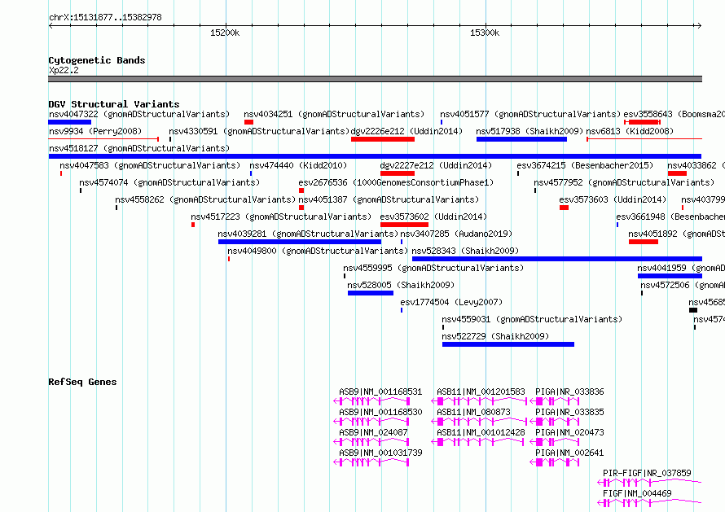
Task: Click the nsv4051577 variant label
Action: pyautogui.click(x=530, y=114)
